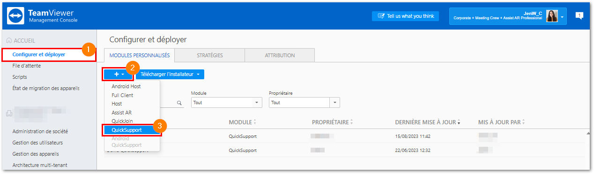Click the table scrollbar up arrow

coord(588,134)
